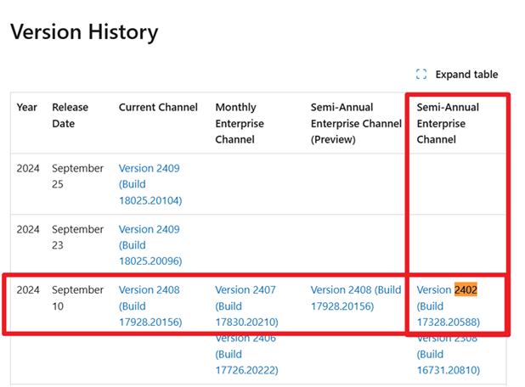The image size is (525, 387).
Task: Open Version 2308 Build 16731.20810 link
Action: [x=447, y=354]
